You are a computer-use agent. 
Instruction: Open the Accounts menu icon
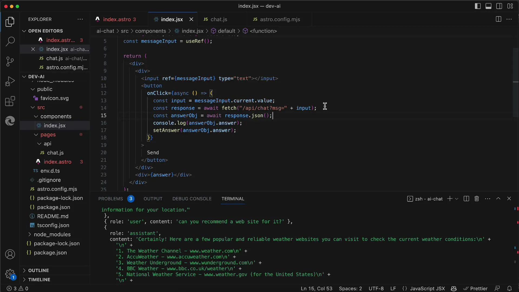pos(10,254)
